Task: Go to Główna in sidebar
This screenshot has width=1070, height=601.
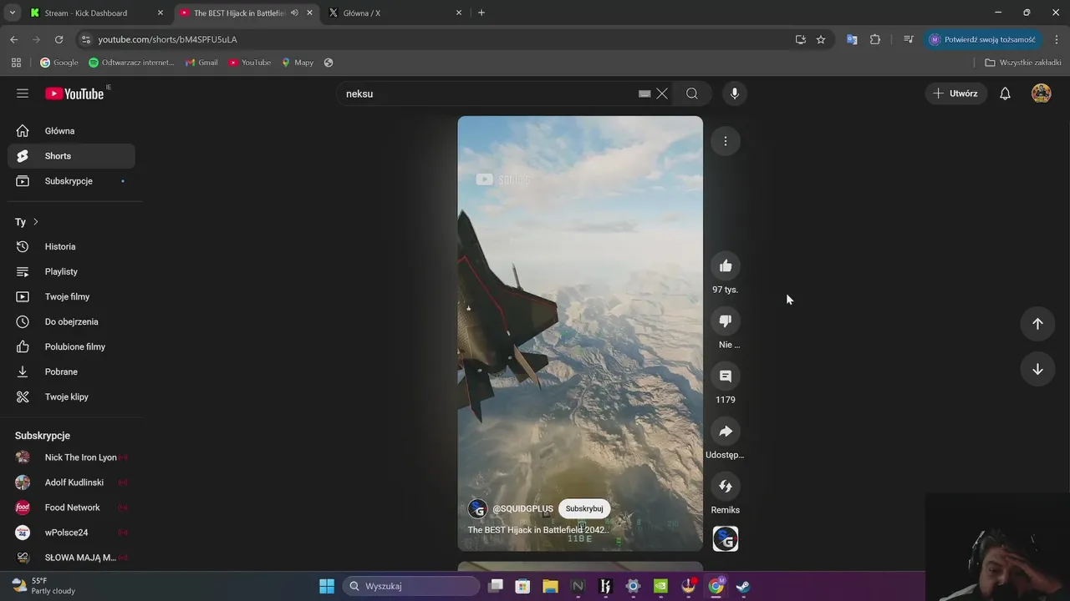Action: 71,131
